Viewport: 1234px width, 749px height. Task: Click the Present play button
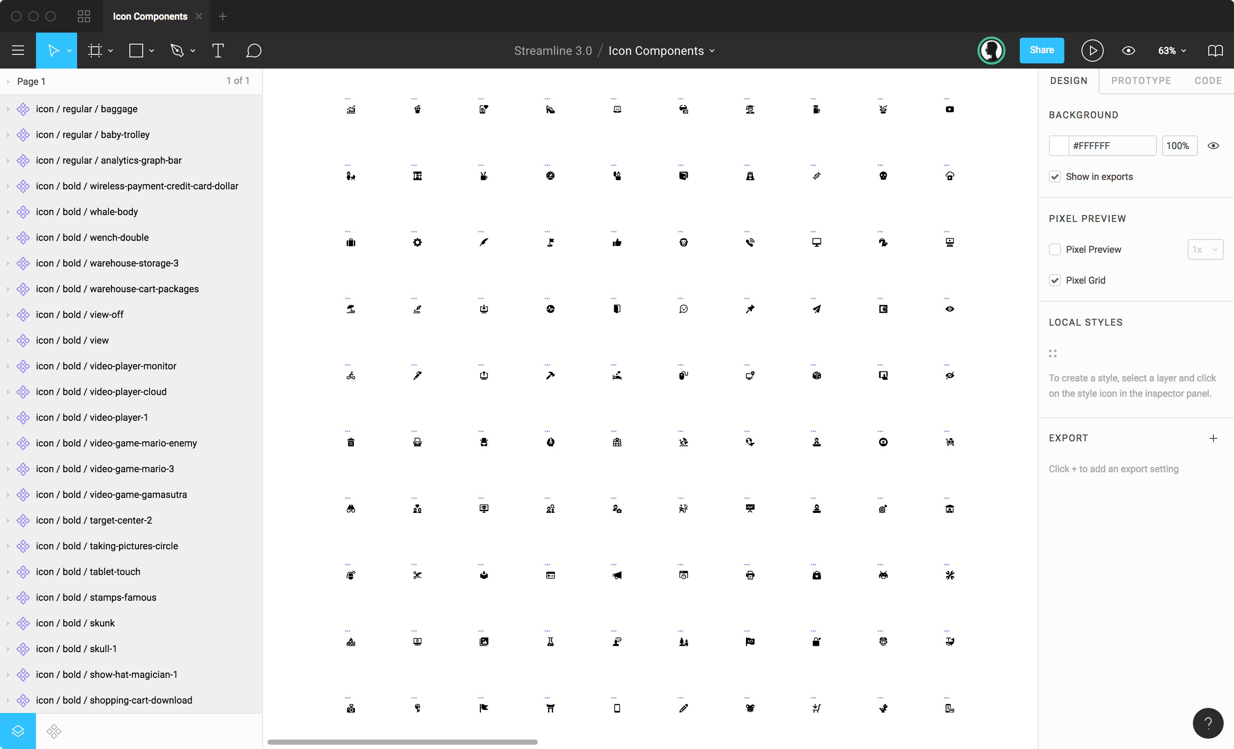(1093, 50)
